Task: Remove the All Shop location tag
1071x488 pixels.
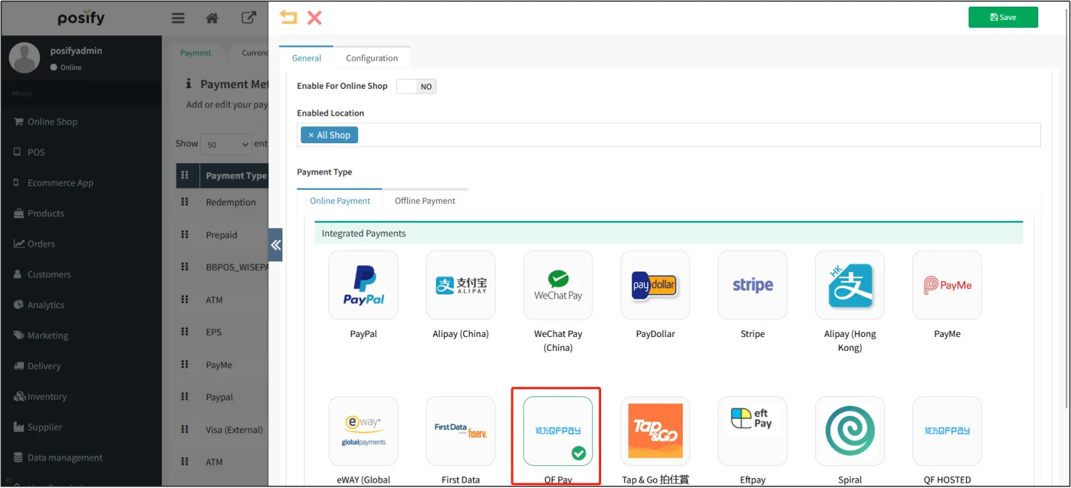Action: click(x=311, y=135)
